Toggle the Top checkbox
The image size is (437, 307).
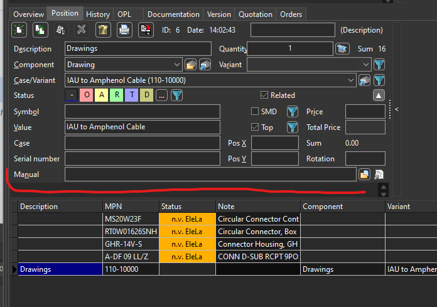(255, 127)
